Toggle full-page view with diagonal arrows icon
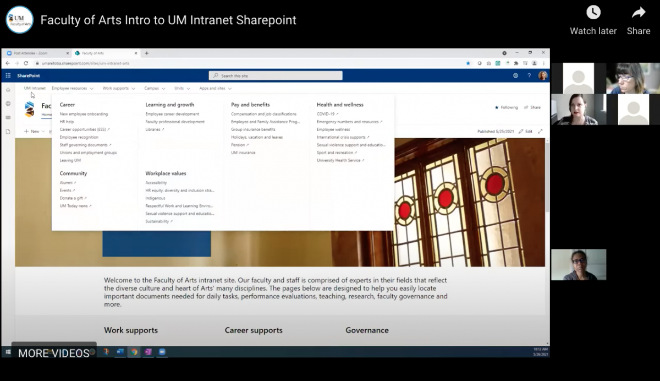660x381 pixels. (540, 131)
